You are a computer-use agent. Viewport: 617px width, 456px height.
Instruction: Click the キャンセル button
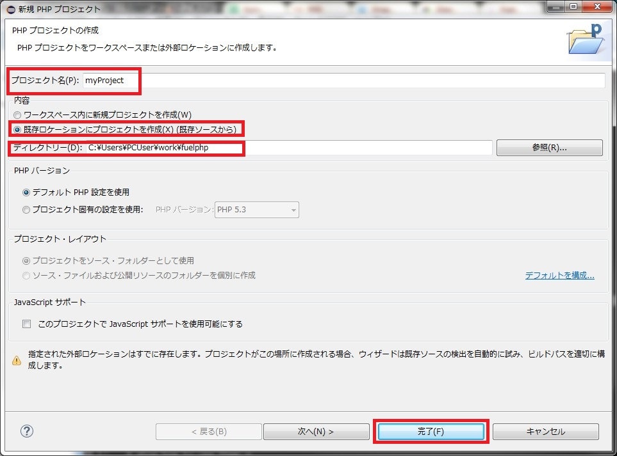point(546,432)
